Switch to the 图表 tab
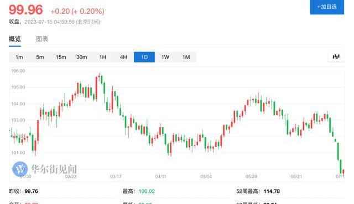This screenshot has height=204, width=354. point(42,39)
